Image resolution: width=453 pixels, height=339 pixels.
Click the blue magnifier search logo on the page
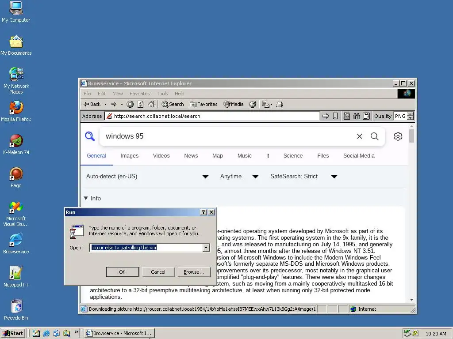pos(90,136)
